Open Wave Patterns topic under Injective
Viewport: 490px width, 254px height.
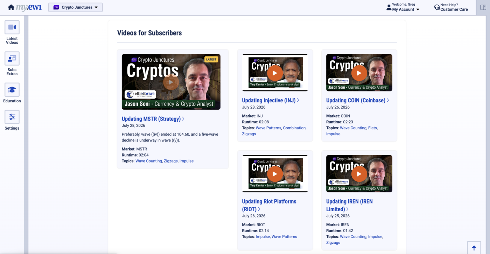(x=268, y=128)
